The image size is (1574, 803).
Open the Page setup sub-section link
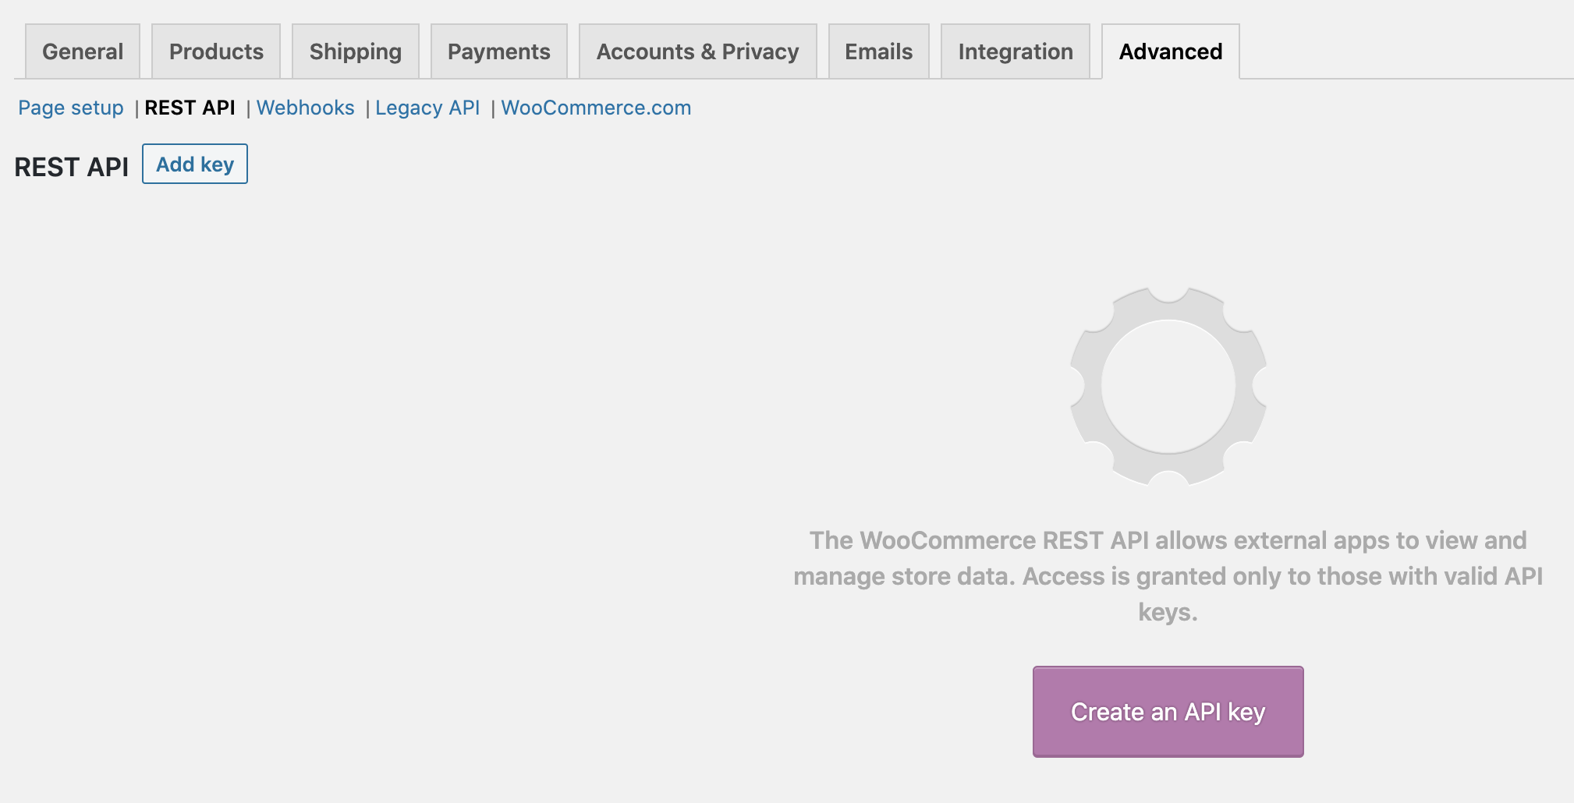71,108
